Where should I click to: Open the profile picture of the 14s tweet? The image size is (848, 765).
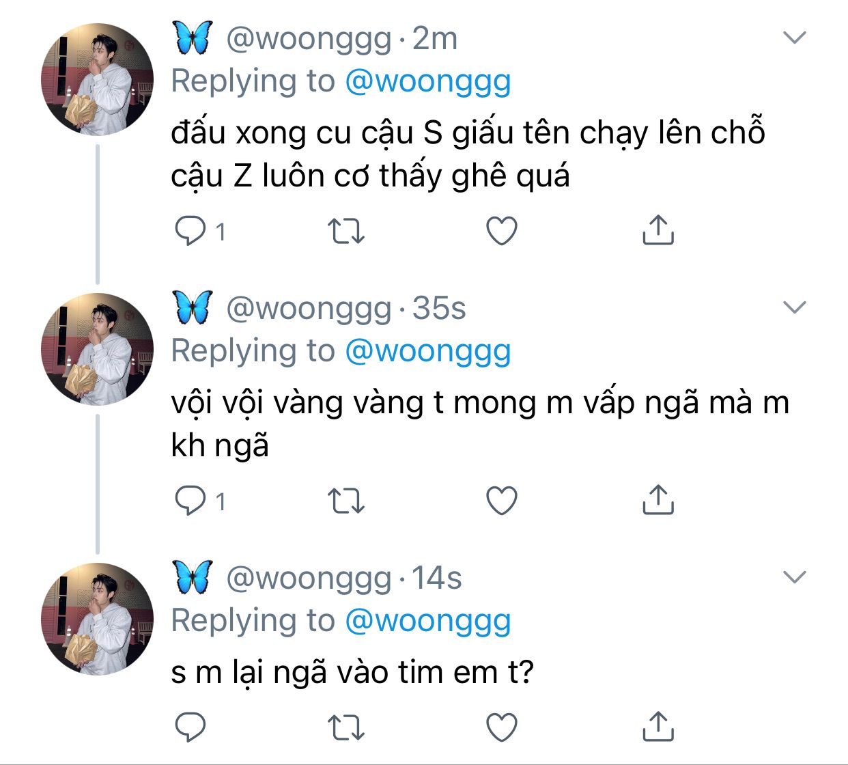tap(98, 619)
